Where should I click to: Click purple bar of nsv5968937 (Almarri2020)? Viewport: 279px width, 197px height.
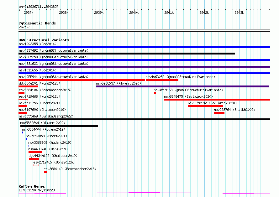tap(183, 86)
